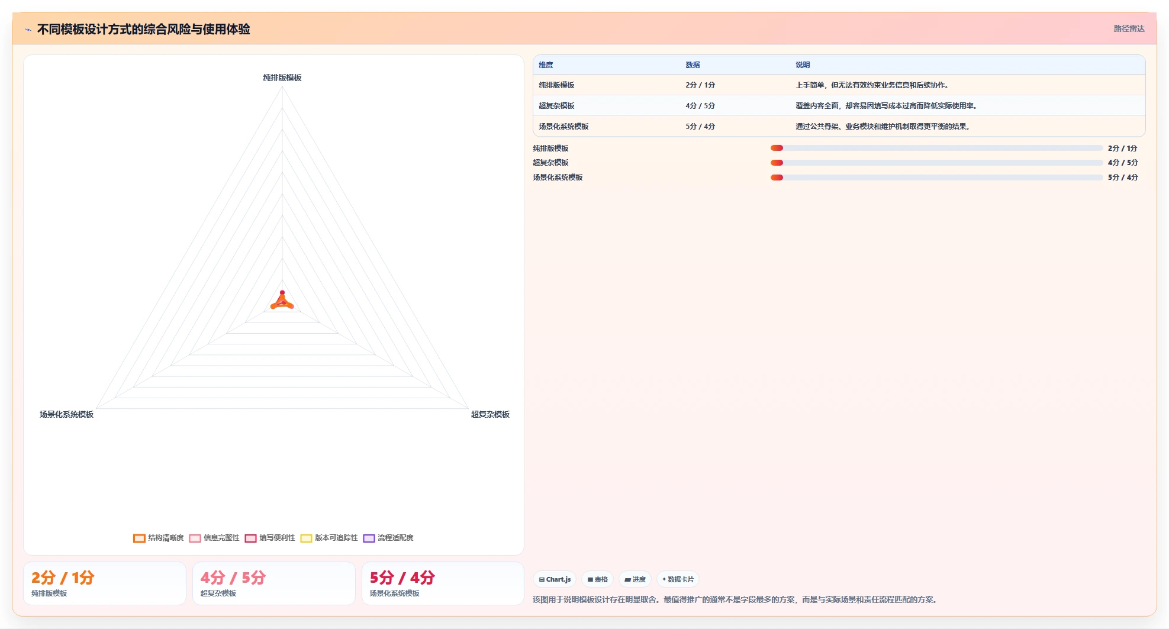This screenshot has height=629, width=1169.
Task: Toggle the 版本可追踪性 legend swatch
Action: point(306,538)
